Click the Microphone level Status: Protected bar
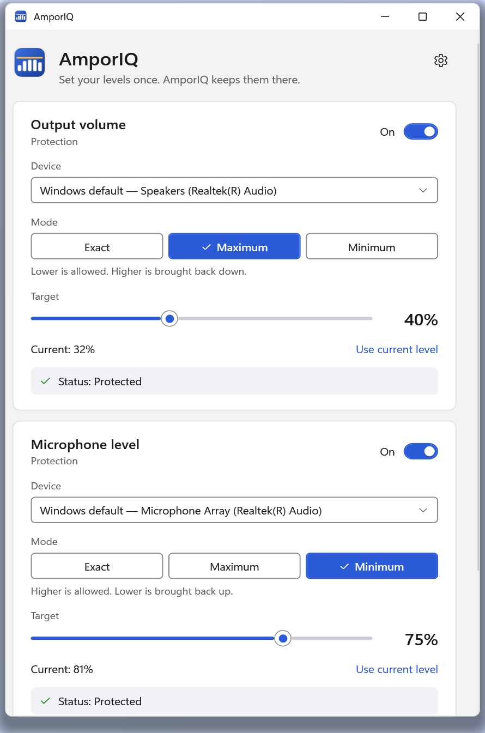485x733 pixels. pos(234,700)
